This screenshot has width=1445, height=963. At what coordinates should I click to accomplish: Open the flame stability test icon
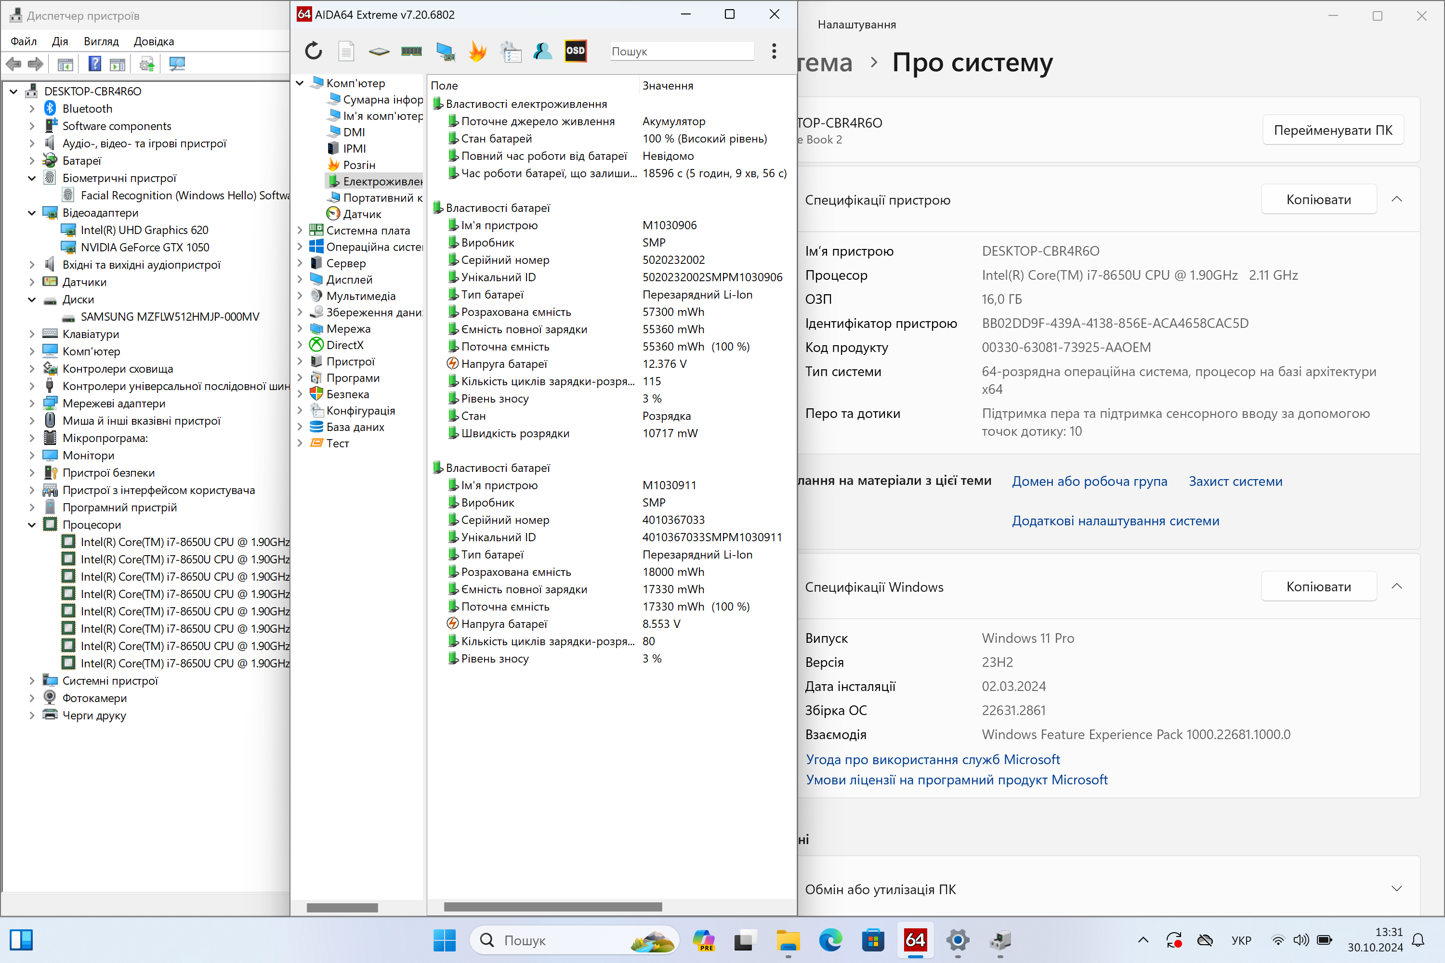(x=477, y=51)
